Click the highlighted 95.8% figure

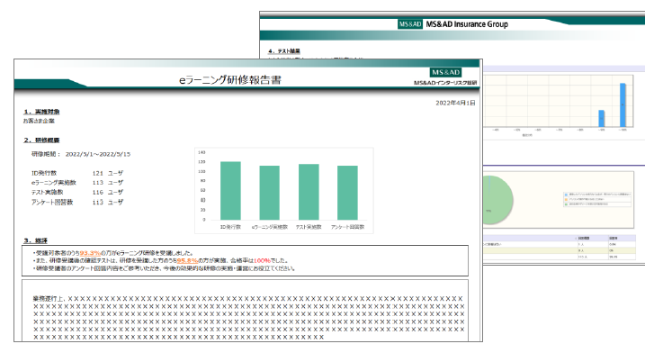coord(188,261)
